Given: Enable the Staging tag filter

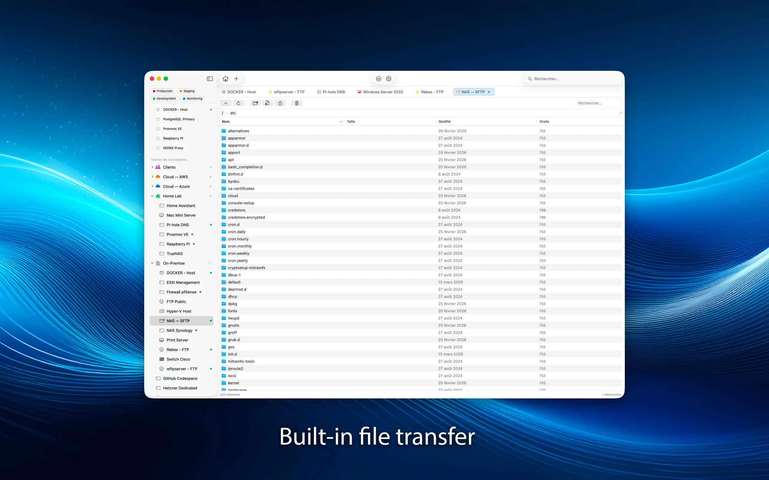Looking at the screenshot, I should point(187,91).
